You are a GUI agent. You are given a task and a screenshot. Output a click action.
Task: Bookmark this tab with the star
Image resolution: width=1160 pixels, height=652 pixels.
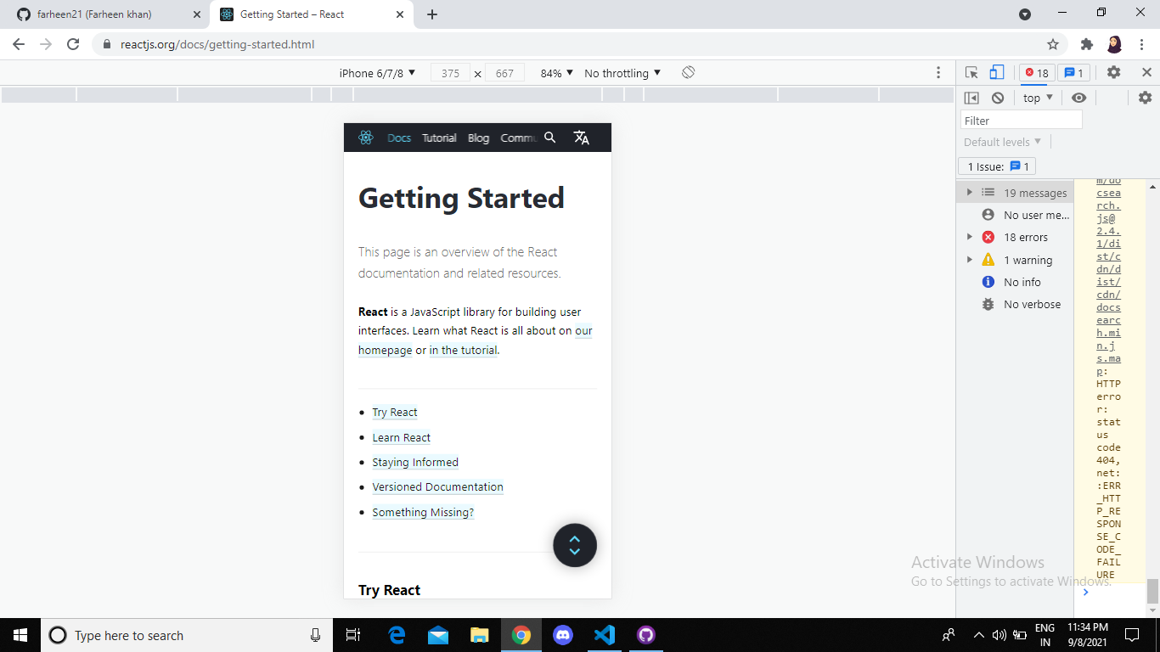point(1053,44)
